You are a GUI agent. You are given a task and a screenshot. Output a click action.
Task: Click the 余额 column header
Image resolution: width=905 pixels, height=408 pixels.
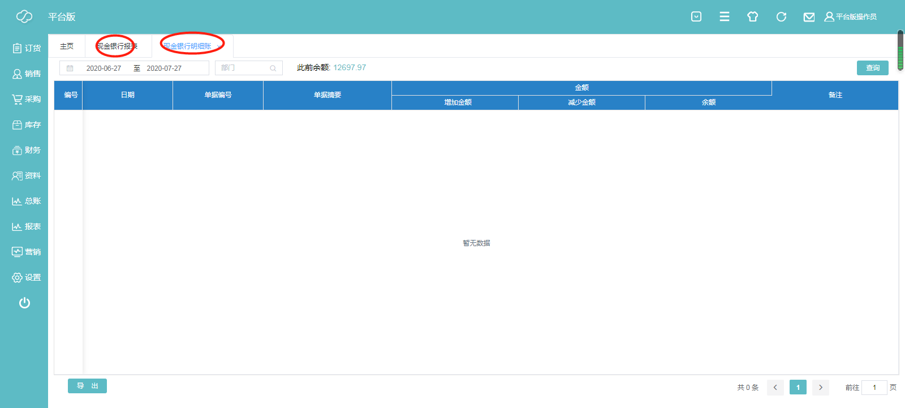click(709, 102)
